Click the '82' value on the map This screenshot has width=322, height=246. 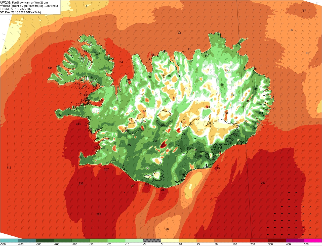195,150
